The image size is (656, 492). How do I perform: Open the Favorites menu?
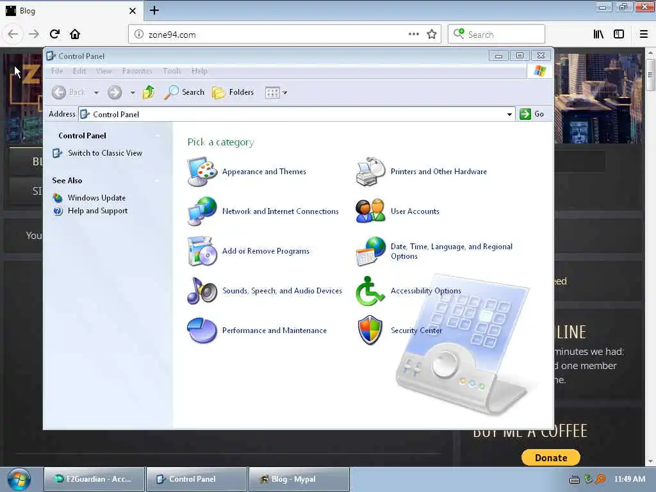pyautogui.click(x=137, y=71)
